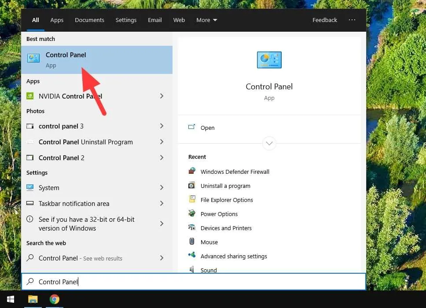Open Advanced sharing settings from Recent
Viewport: 426px width, 308px height.
(234, 256)
